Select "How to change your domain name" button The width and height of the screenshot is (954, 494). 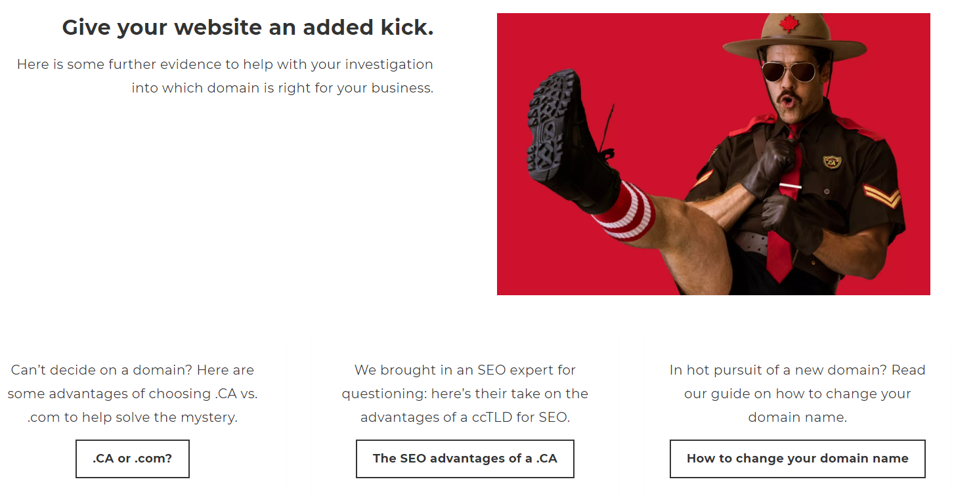point(798,459)
